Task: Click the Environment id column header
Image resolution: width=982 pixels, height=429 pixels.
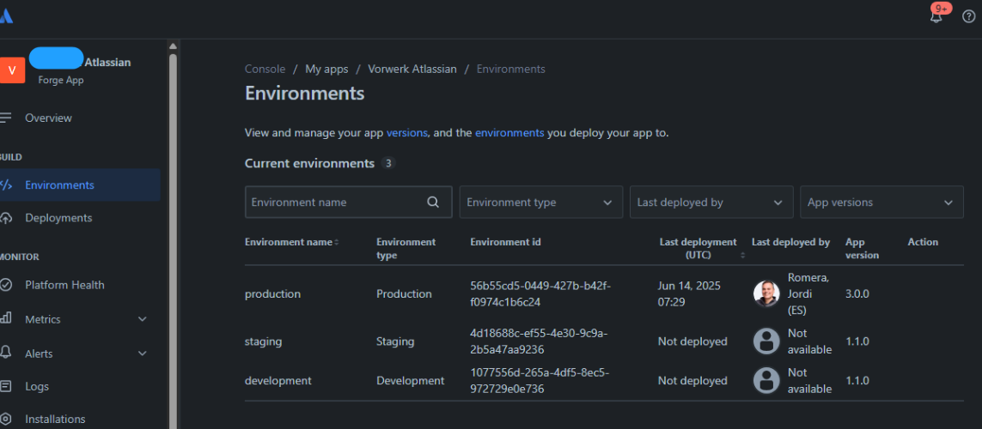Action: pyautogui.click(x=505, y=242)
